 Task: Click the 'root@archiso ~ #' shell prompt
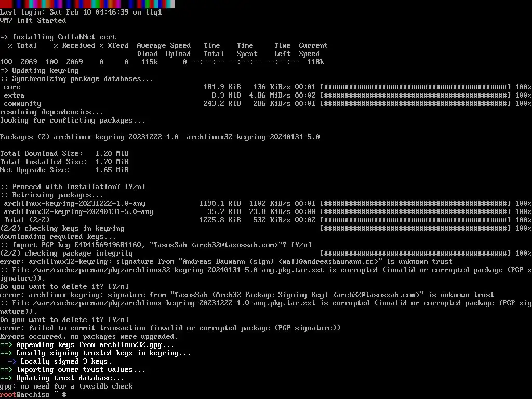(x=33, y=395)
